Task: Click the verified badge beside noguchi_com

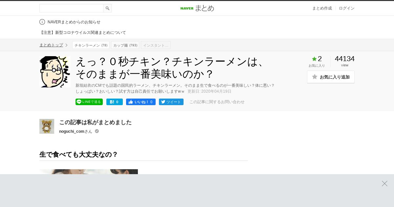Action: 97,131
